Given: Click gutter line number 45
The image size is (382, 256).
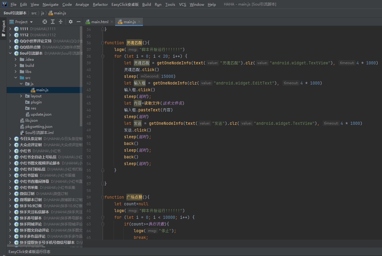Looking at the screenshot, I should (x=89, y=103).
